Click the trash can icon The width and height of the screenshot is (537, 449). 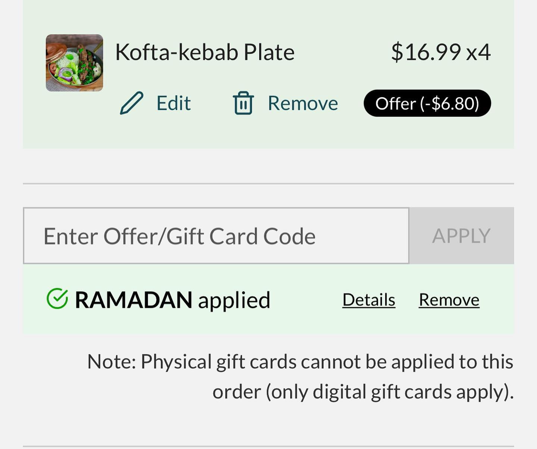point(243,103)
